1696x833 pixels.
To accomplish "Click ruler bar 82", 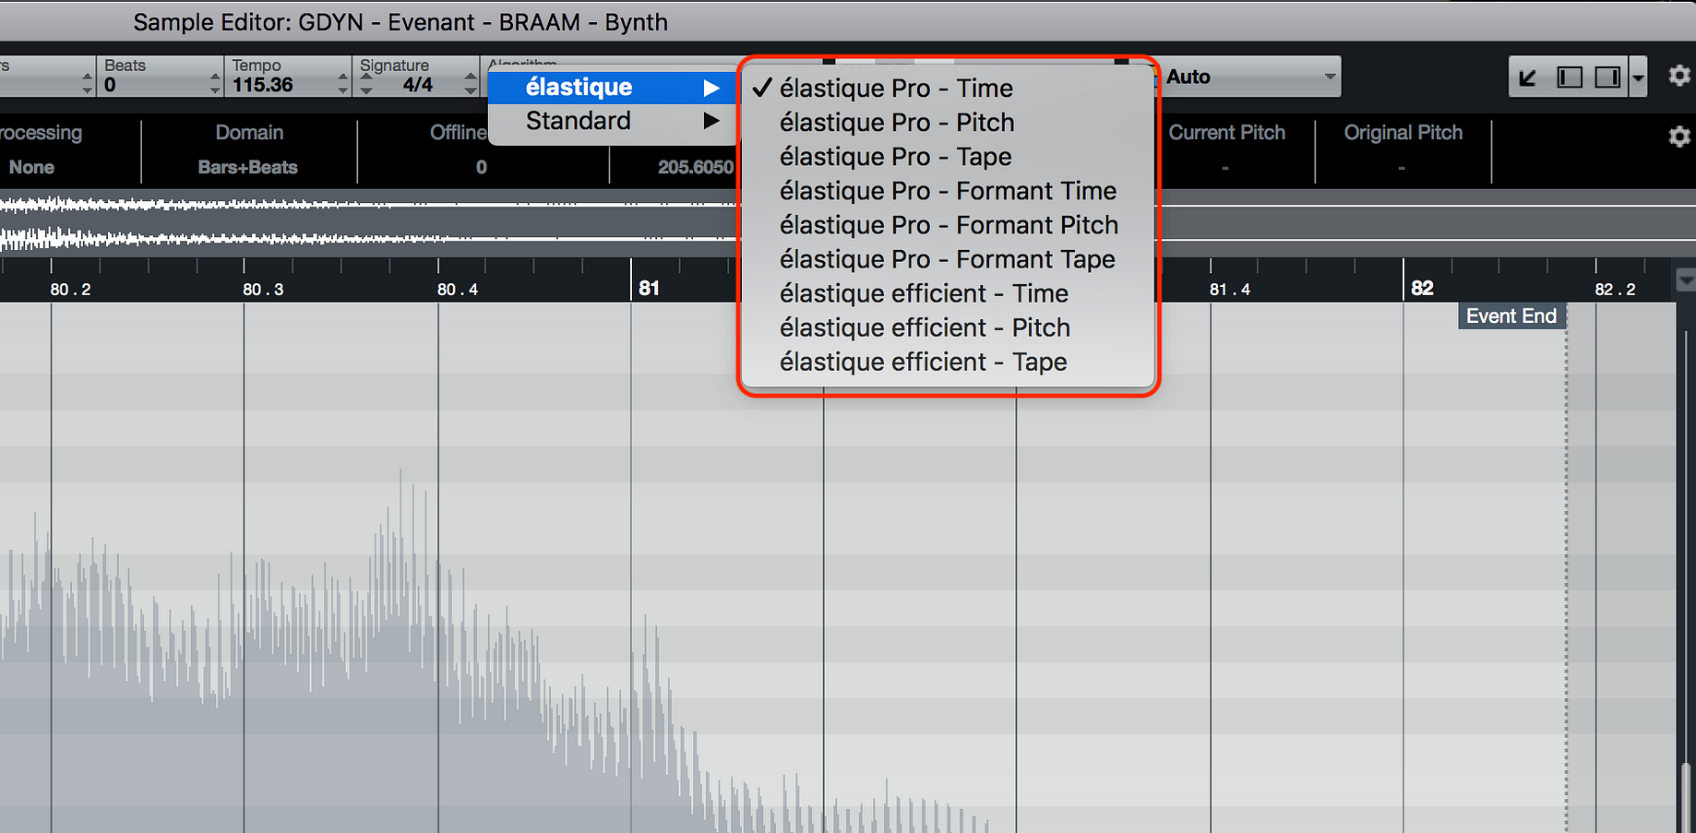I will click(x=1422, y=289).
